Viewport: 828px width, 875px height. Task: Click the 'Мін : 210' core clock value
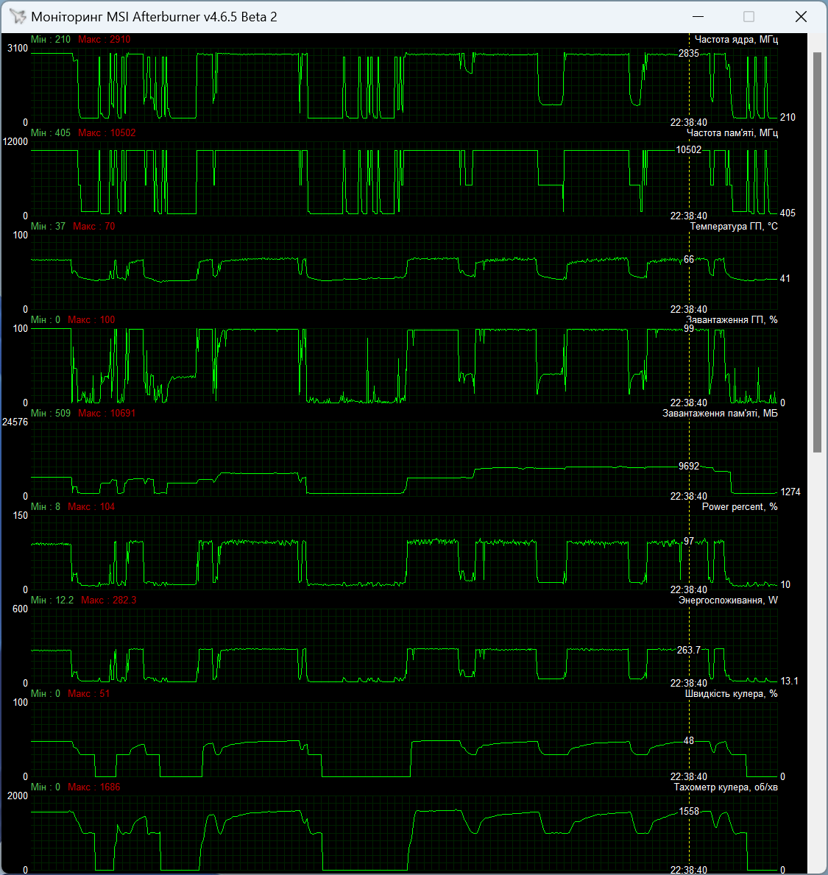tap(51, 40)
